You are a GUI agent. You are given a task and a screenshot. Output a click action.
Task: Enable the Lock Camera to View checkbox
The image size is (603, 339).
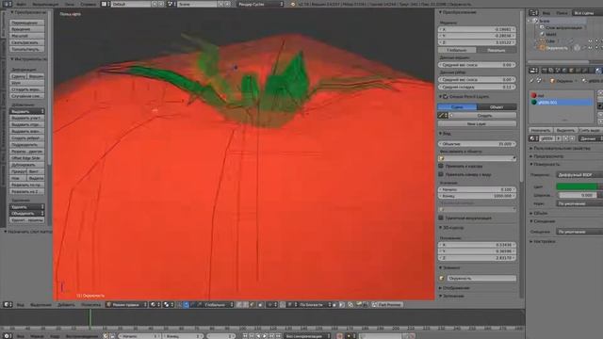click(x=442, y=174)
